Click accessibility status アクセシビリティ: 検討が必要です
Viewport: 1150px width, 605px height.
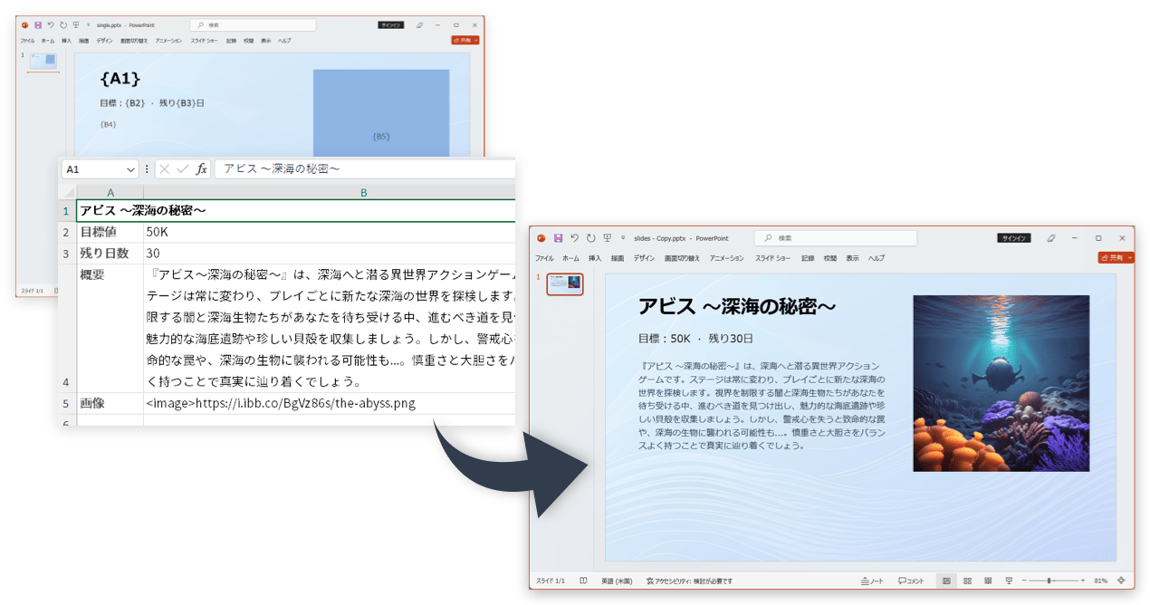click(x=689, y=581)
